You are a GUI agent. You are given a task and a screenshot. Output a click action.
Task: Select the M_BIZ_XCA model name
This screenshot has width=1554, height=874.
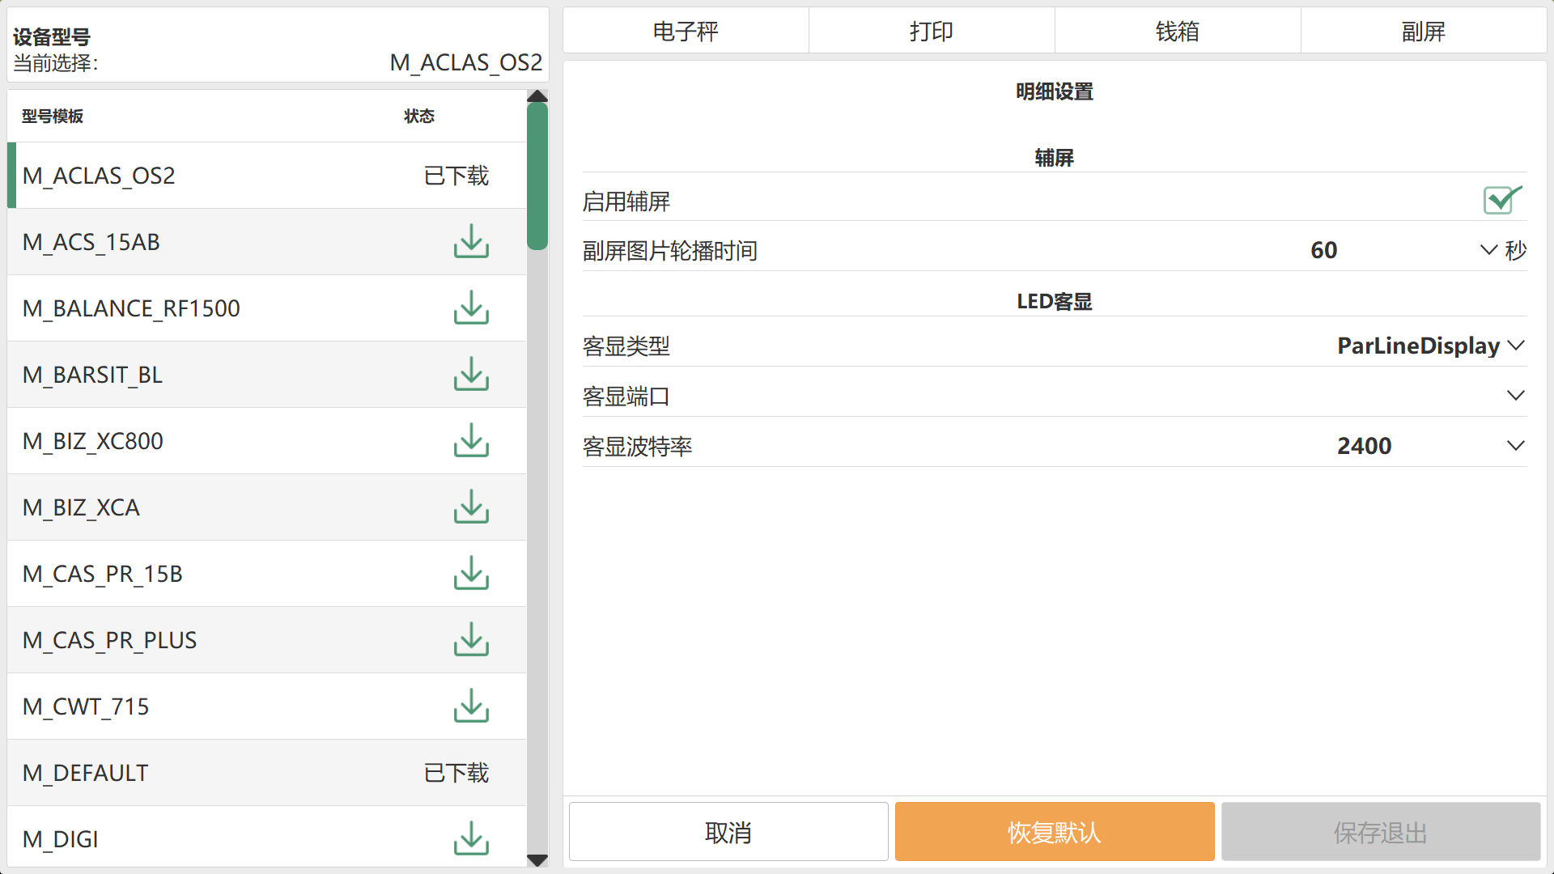[x=81, y=507]
